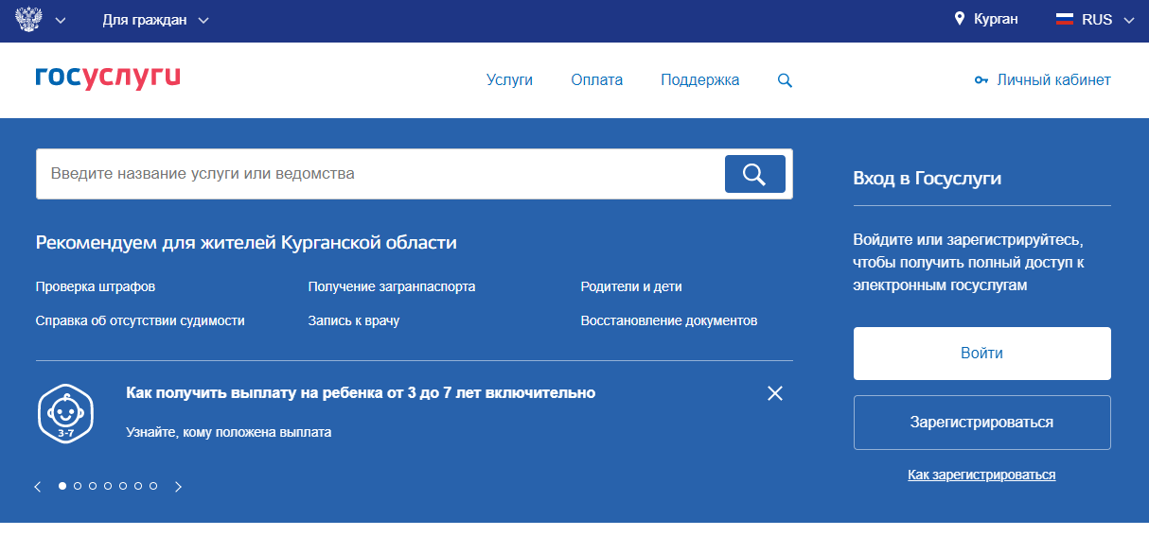
Task: Open Родители и дети
Action: 631,286
